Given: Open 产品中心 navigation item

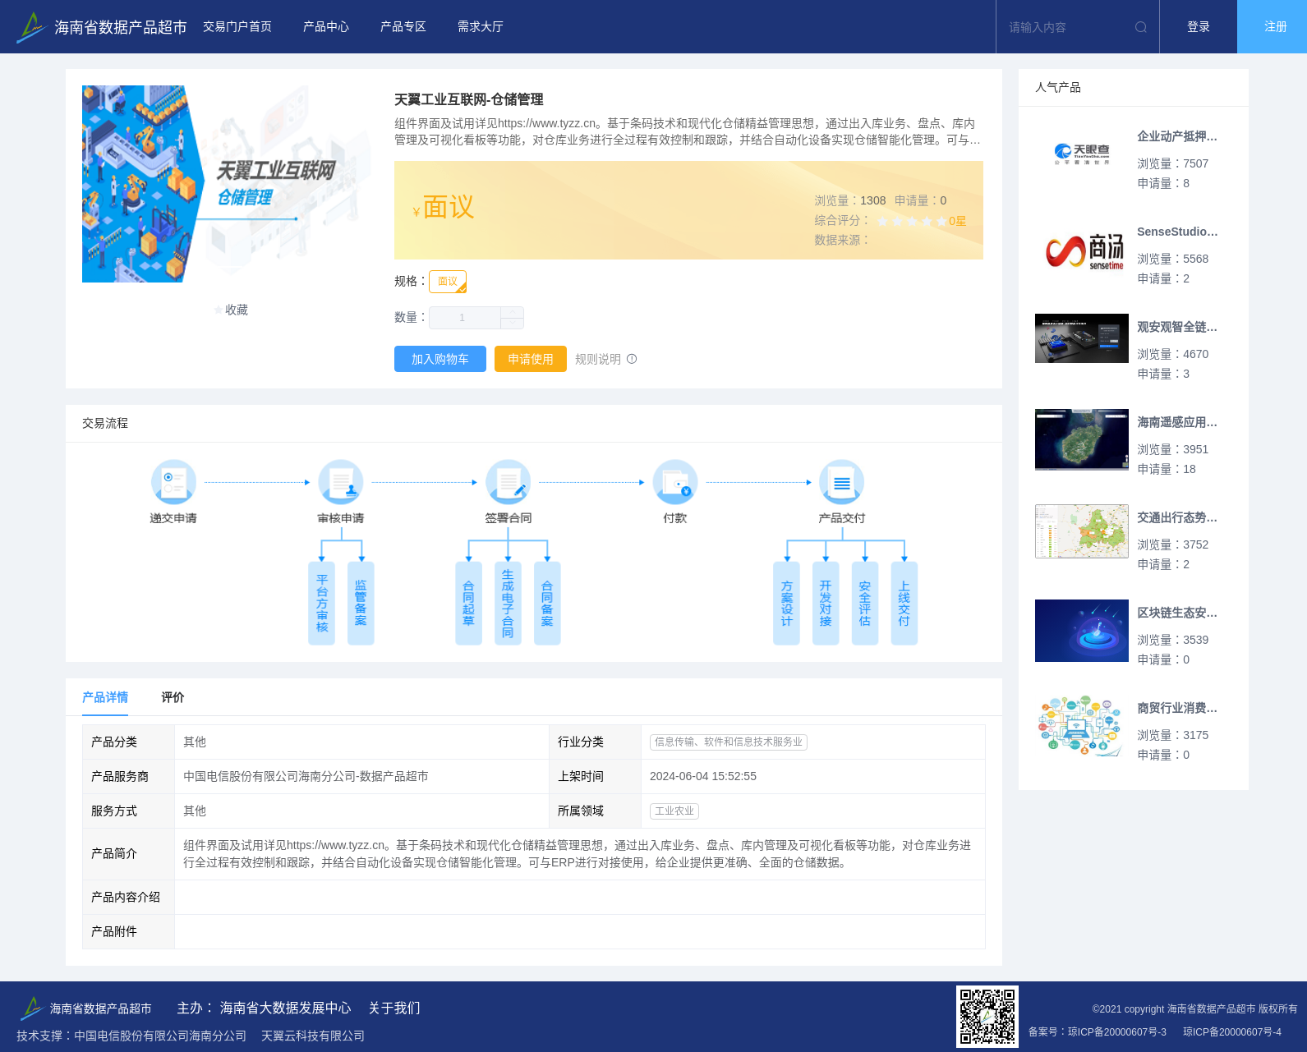Looking at the screenshot, I should (x=326, y=27).
